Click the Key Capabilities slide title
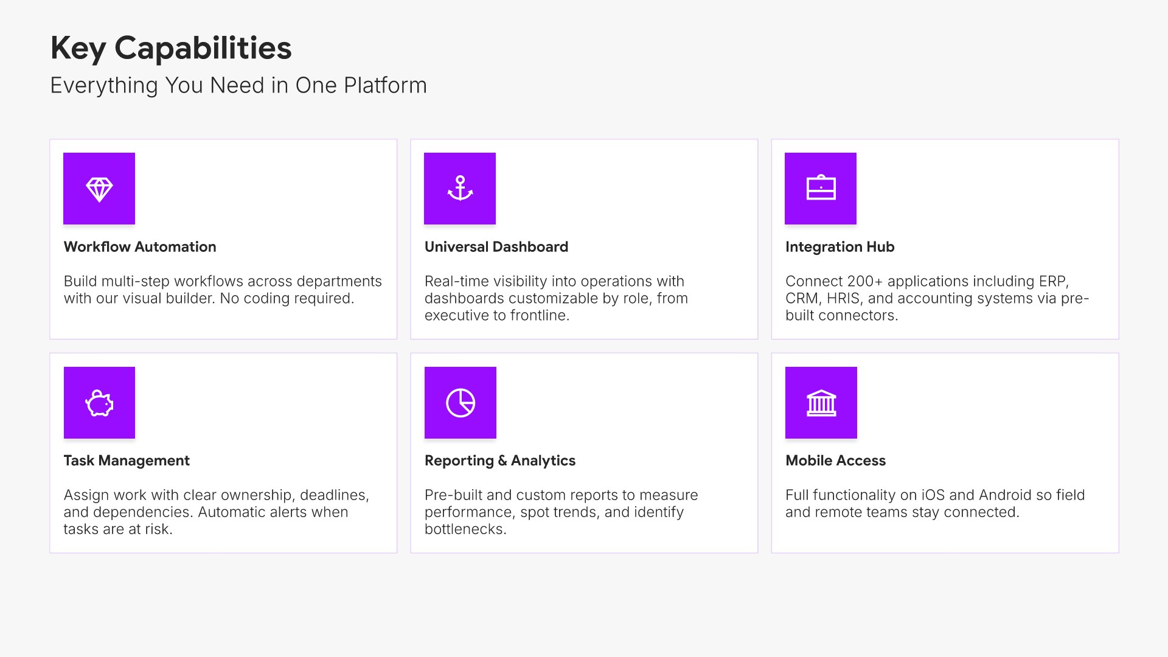Viewport: 1168px width, 657px height. coord(171,48)
